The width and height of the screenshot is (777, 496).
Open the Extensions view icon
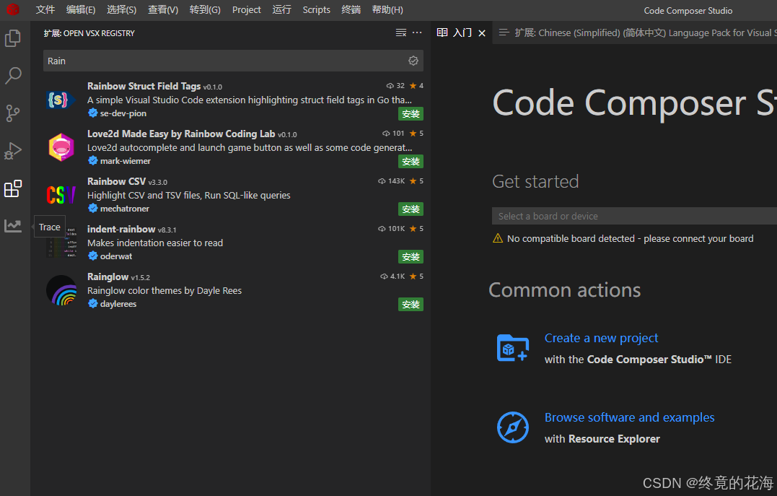tap(13, 188)
